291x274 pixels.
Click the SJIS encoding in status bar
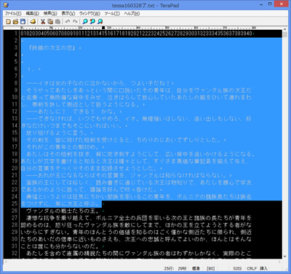(x=237, y=268)
